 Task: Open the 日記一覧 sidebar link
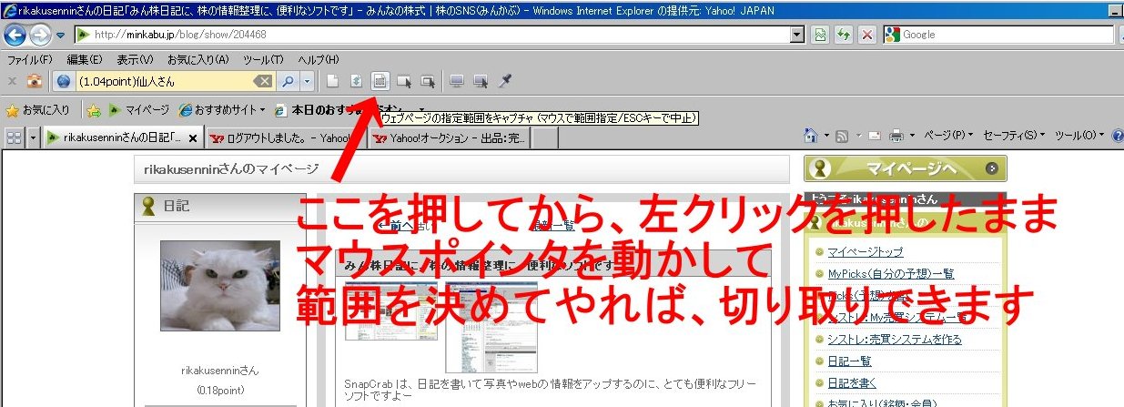coord(850,361)
